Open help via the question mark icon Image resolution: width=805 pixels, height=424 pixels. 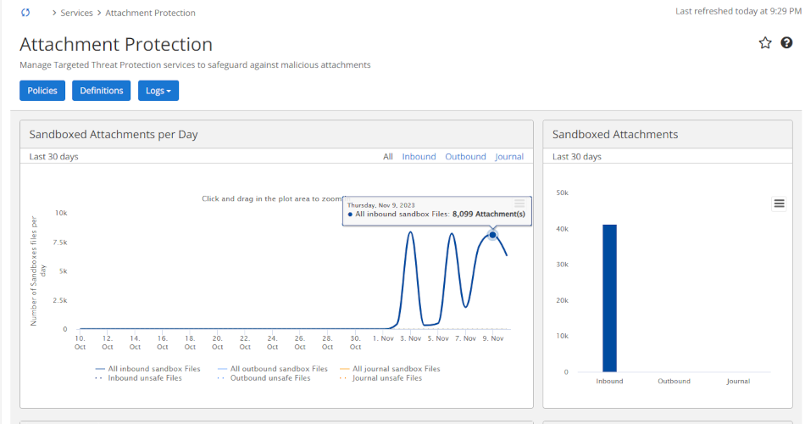[786, 43]
